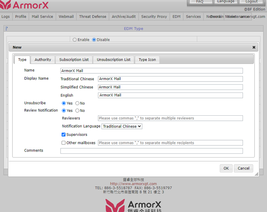Switch to the Authority tab
Screen dimensions: 267x212
coord(43,60)
